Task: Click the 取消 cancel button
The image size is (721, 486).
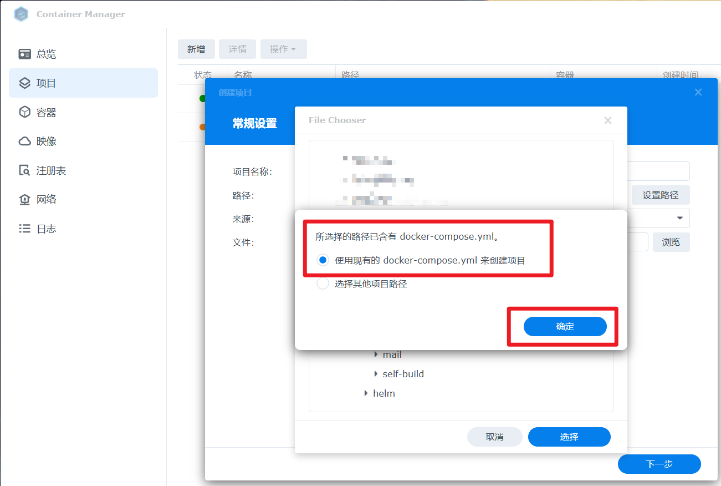Action: 495,437
